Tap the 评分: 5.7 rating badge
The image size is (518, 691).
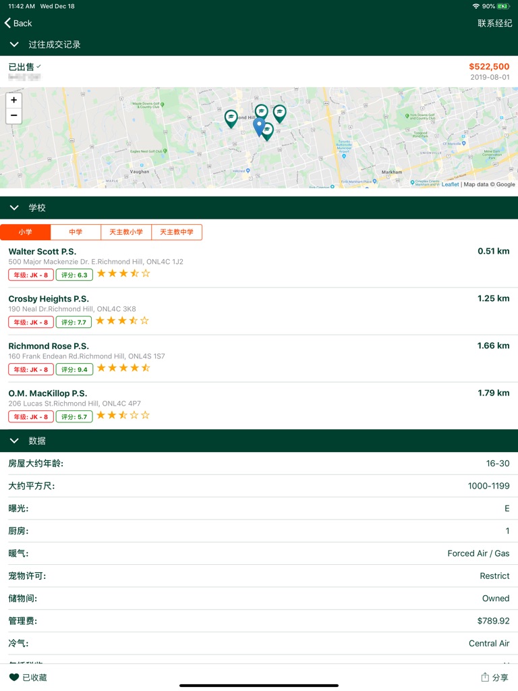point(74,416)
